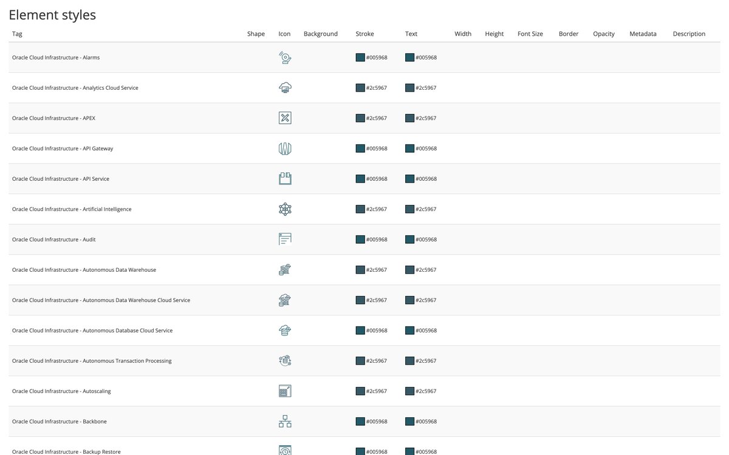Click the Stroke column header
729x455 pixels.
[x=365, y=34]
